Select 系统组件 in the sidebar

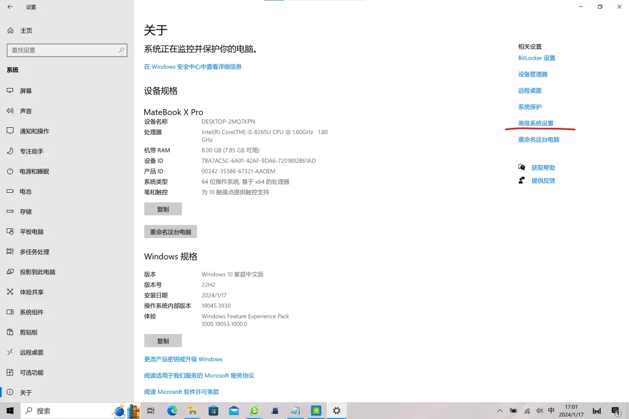(x=67, y=312)
